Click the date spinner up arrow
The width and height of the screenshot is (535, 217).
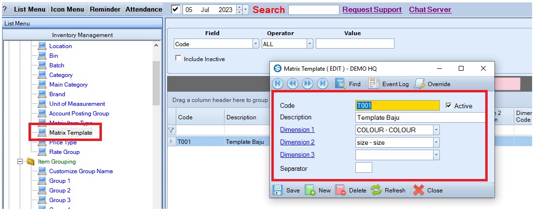tap(239, 7)
